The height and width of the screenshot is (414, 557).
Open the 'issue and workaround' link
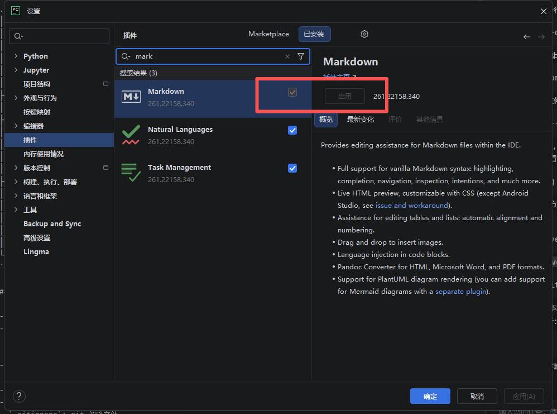(412, 206)
